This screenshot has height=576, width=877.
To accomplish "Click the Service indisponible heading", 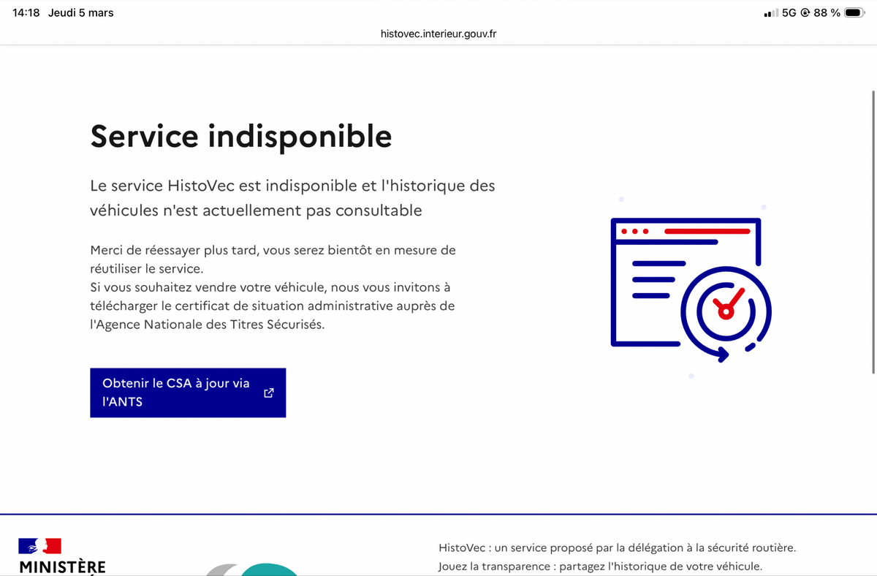I will (241, 136).
